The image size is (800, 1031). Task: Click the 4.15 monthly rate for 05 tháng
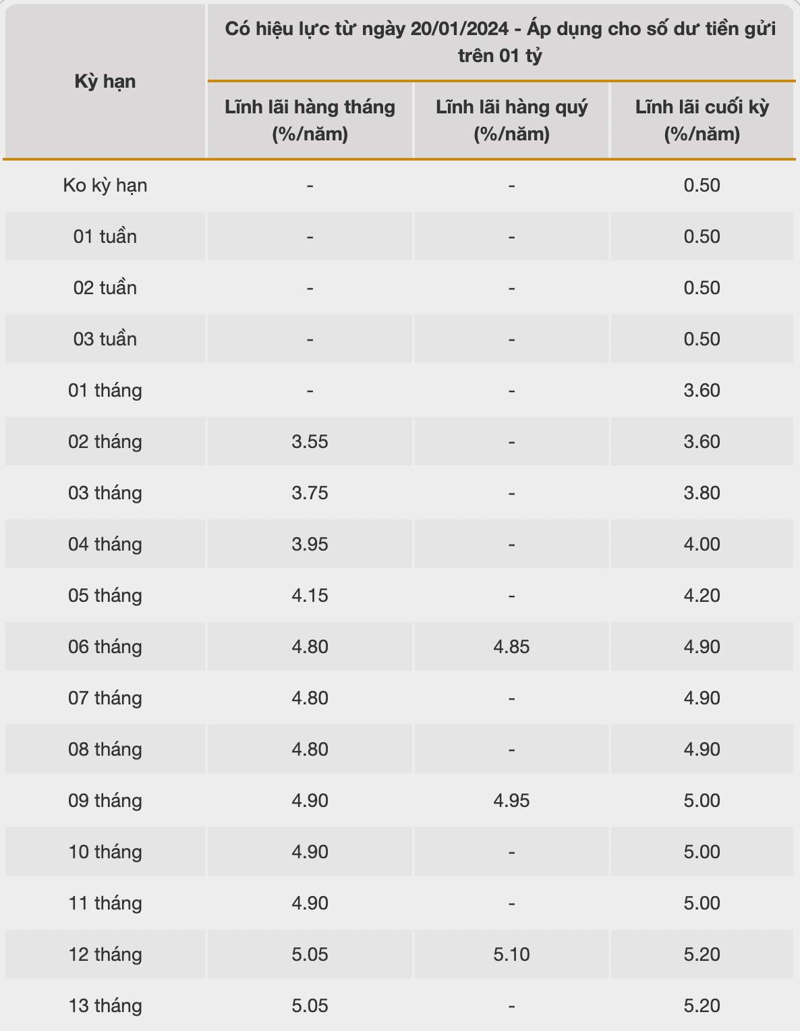[310, 596]
